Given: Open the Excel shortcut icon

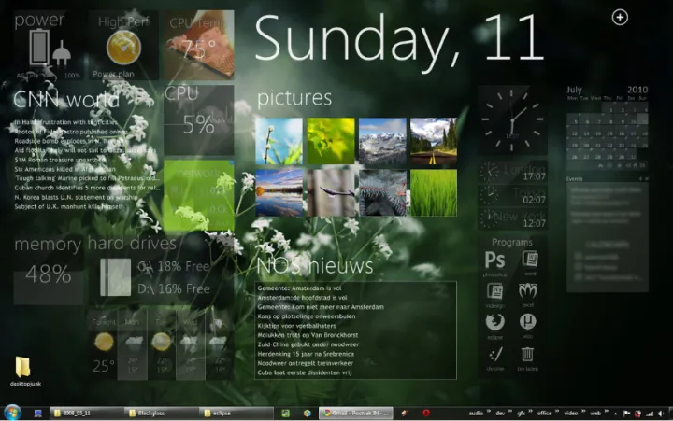Looking at the screenshot, I should (x=529, y=293).
